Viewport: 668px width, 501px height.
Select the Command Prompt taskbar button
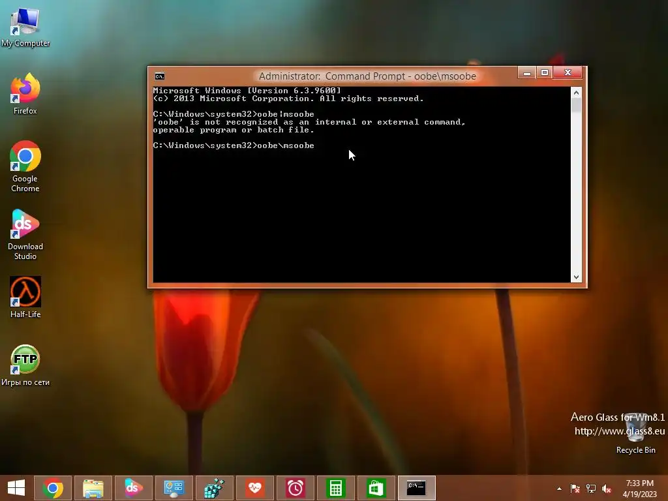coord(416,488)
